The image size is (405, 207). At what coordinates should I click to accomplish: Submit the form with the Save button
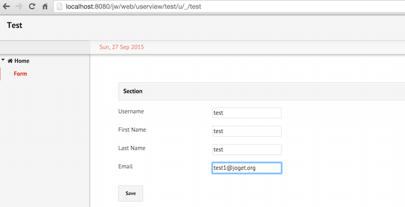pos(131,193)
